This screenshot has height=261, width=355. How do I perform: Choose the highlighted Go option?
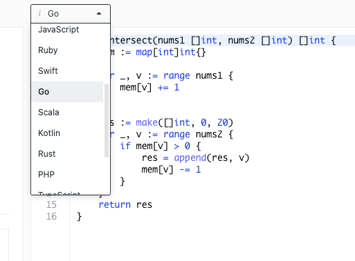[x=67, y=92]
